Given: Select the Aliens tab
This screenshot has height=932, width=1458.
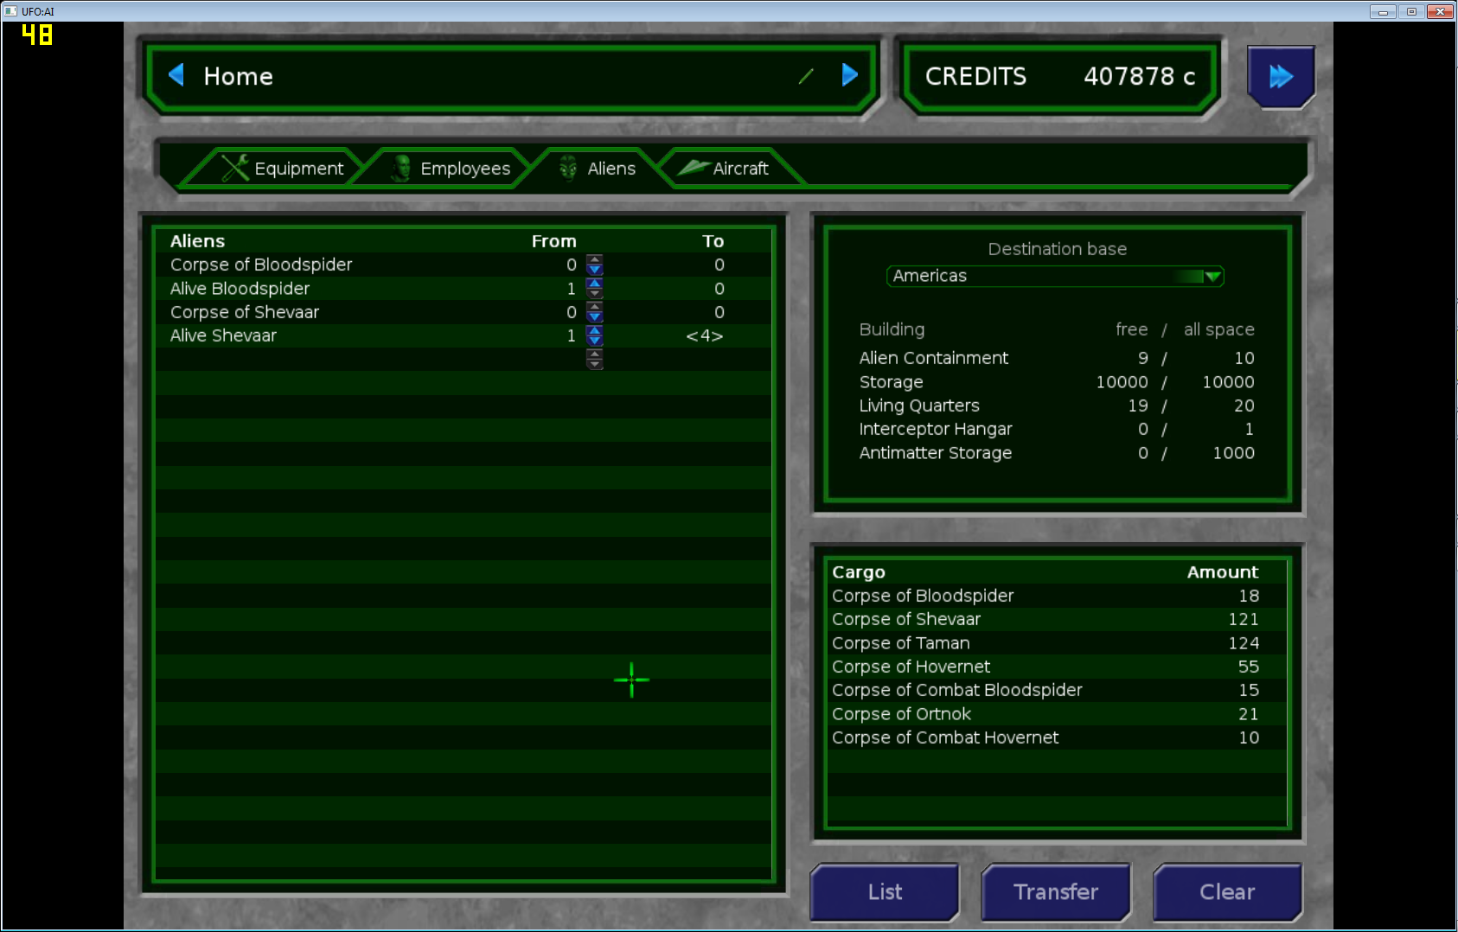Looking at the screenshot, I should [x=597, y=168].
